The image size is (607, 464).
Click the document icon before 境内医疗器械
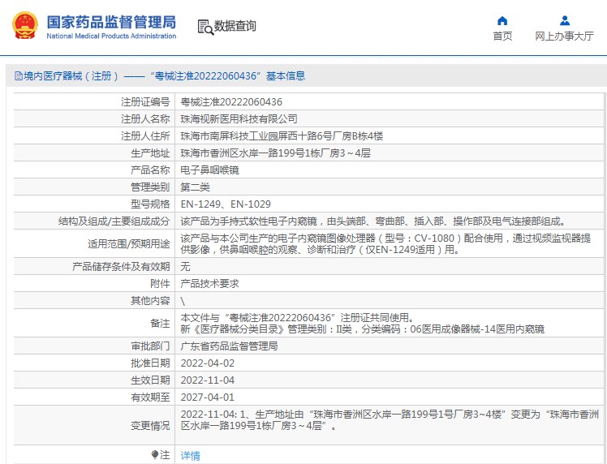click(x=17, y=76)
